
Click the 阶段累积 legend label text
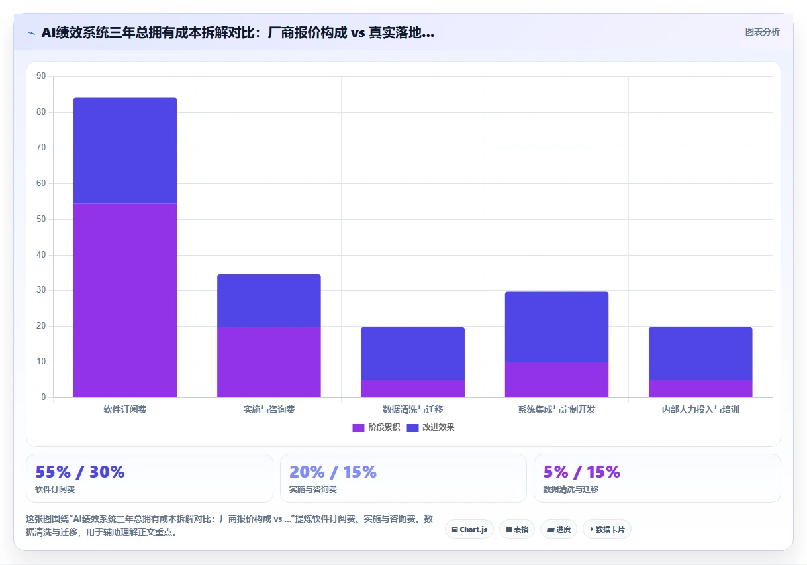pos(384,427)
